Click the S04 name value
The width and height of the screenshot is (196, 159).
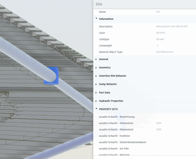pos(158,12)
